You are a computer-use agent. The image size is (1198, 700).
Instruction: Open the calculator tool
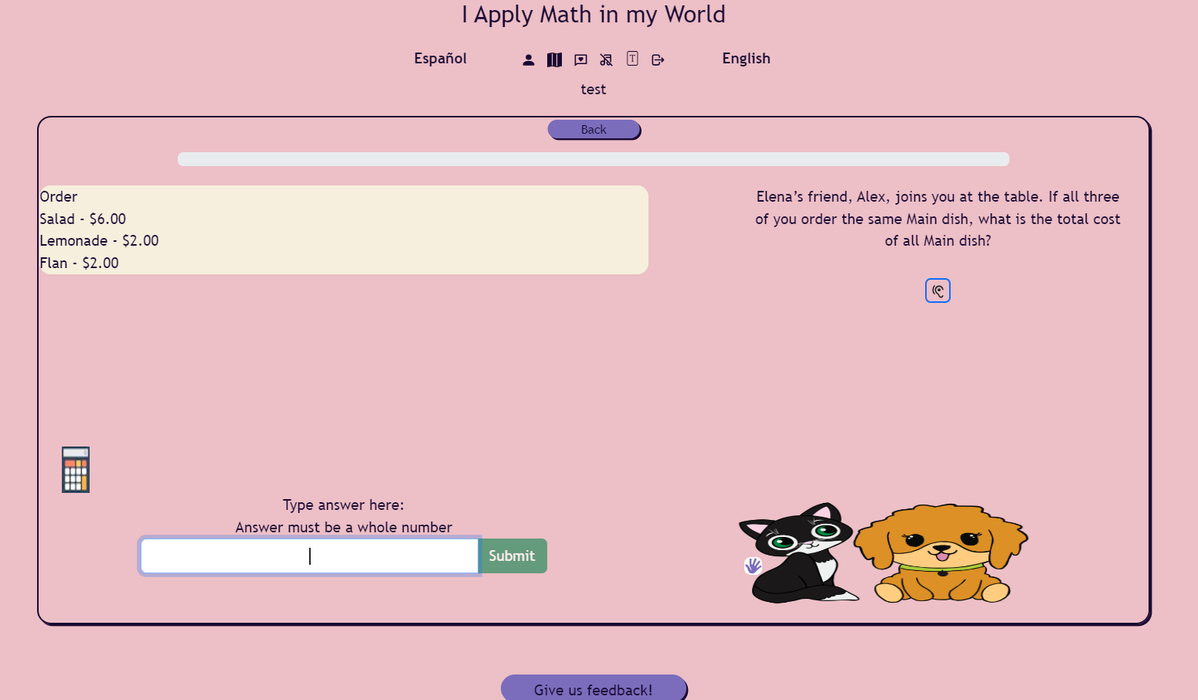[75, 469]
